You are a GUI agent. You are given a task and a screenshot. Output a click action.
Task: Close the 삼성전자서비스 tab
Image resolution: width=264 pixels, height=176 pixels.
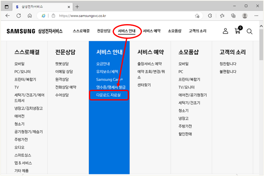(69, 7)
